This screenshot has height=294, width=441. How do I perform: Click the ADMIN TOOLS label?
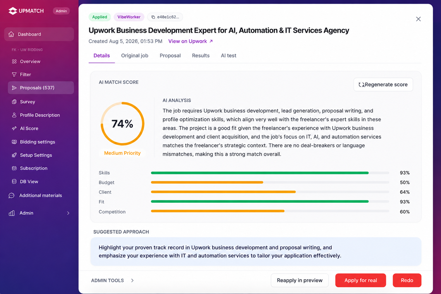107,281
